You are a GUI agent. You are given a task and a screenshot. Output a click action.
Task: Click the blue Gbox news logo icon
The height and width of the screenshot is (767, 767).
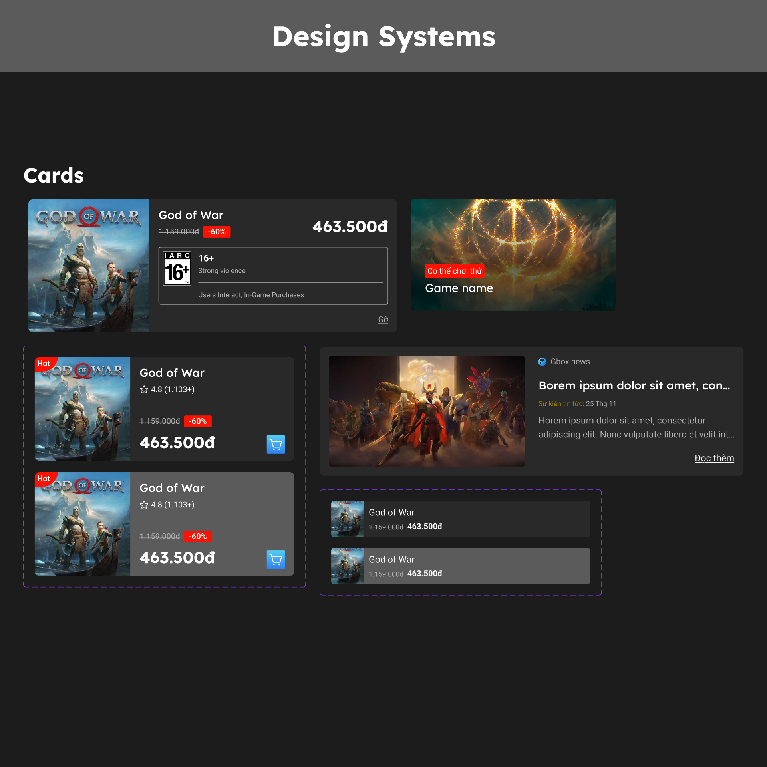click(x=542, y=362)
